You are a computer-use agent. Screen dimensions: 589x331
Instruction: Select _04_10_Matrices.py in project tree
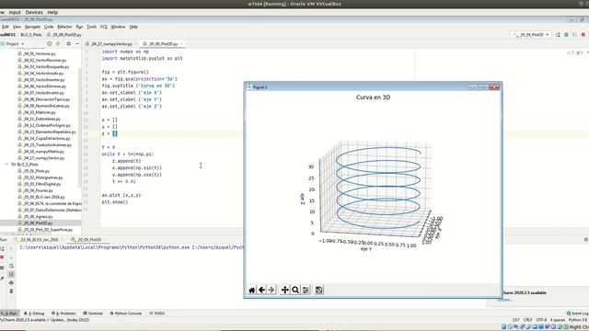37,112
